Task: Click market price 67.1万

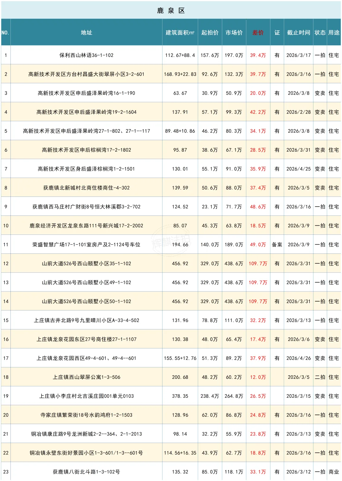Action: pos(234,150)
